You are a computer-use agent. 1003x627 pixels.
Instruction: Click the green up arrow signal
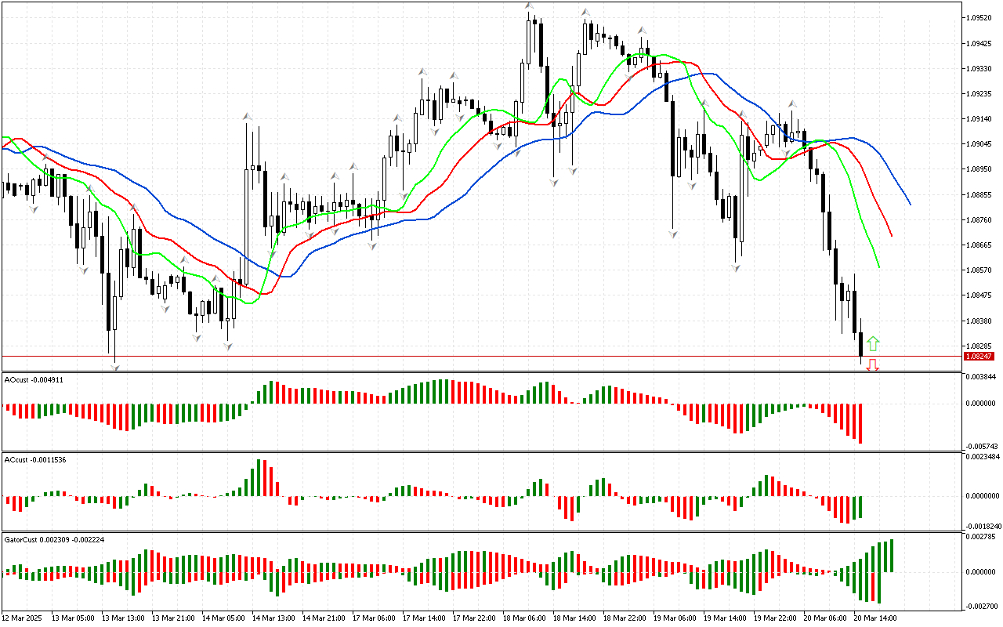coord(873,343)
